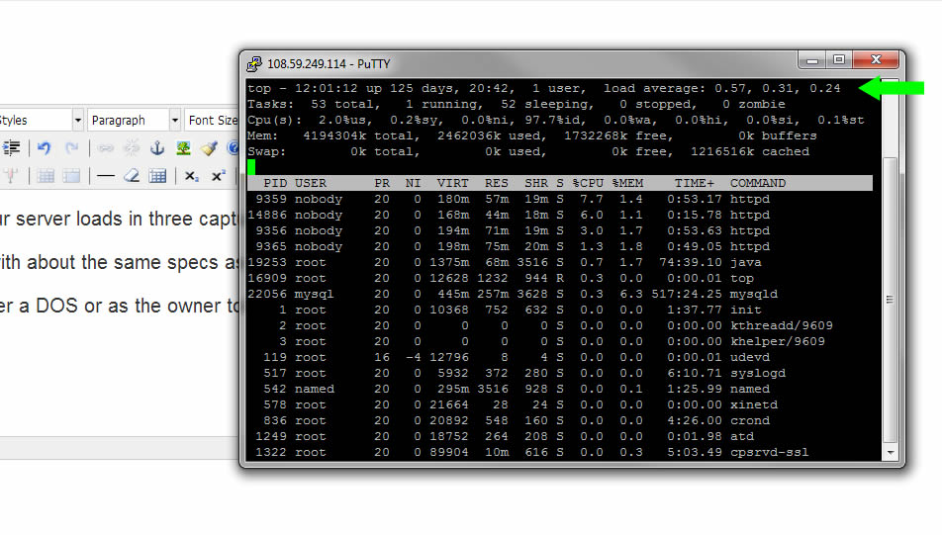Click the '1732268k free' memory value
The image size is (942, 535).
click(615, 135)
